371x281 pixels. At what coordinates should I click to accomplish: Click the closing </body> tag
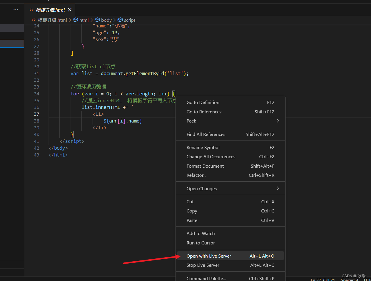pos(58,148)
